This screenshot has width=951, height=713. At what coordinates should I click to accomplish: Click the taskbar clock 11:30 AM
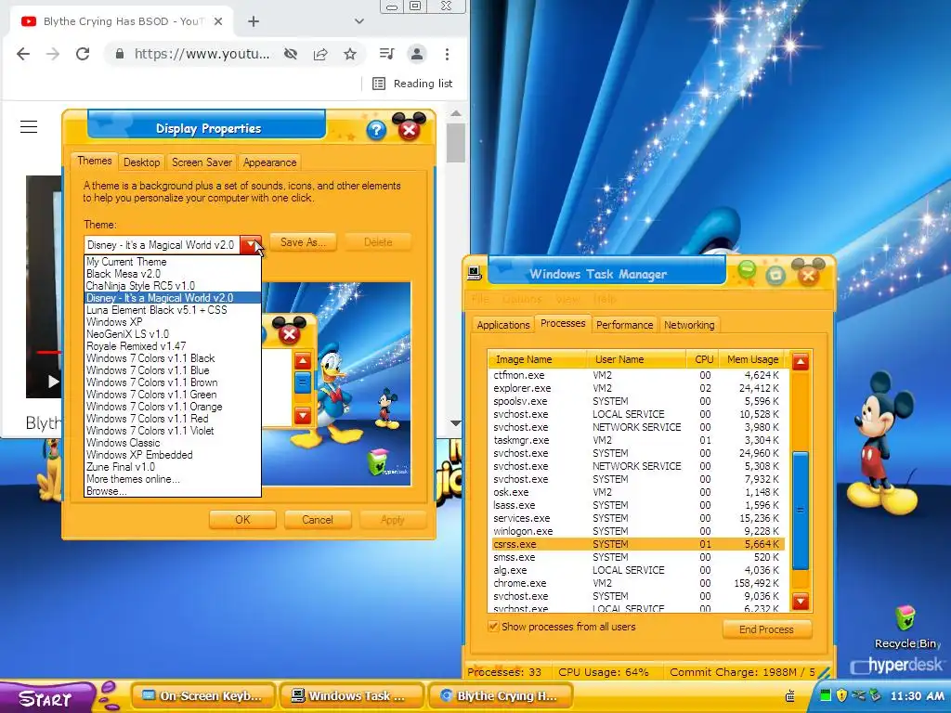[917, 696]
